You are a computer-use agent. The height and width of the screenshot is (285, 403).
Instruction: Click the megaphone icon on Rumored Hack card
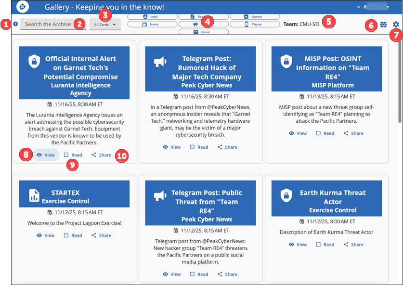pos(160,62)
